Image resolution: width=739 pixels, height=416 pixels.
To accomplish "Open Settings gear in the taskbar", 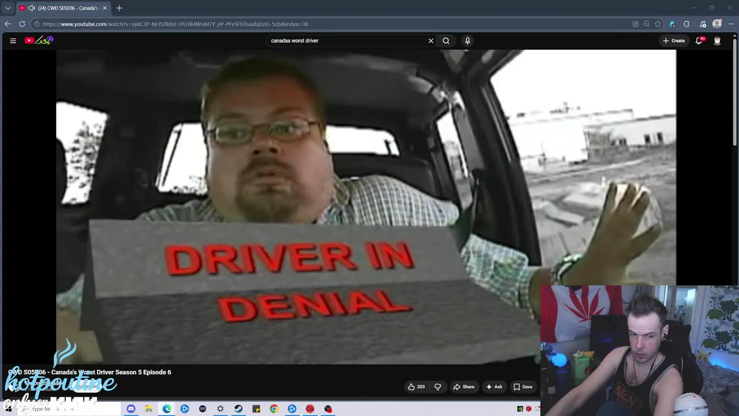I will [x=220, y=409].
